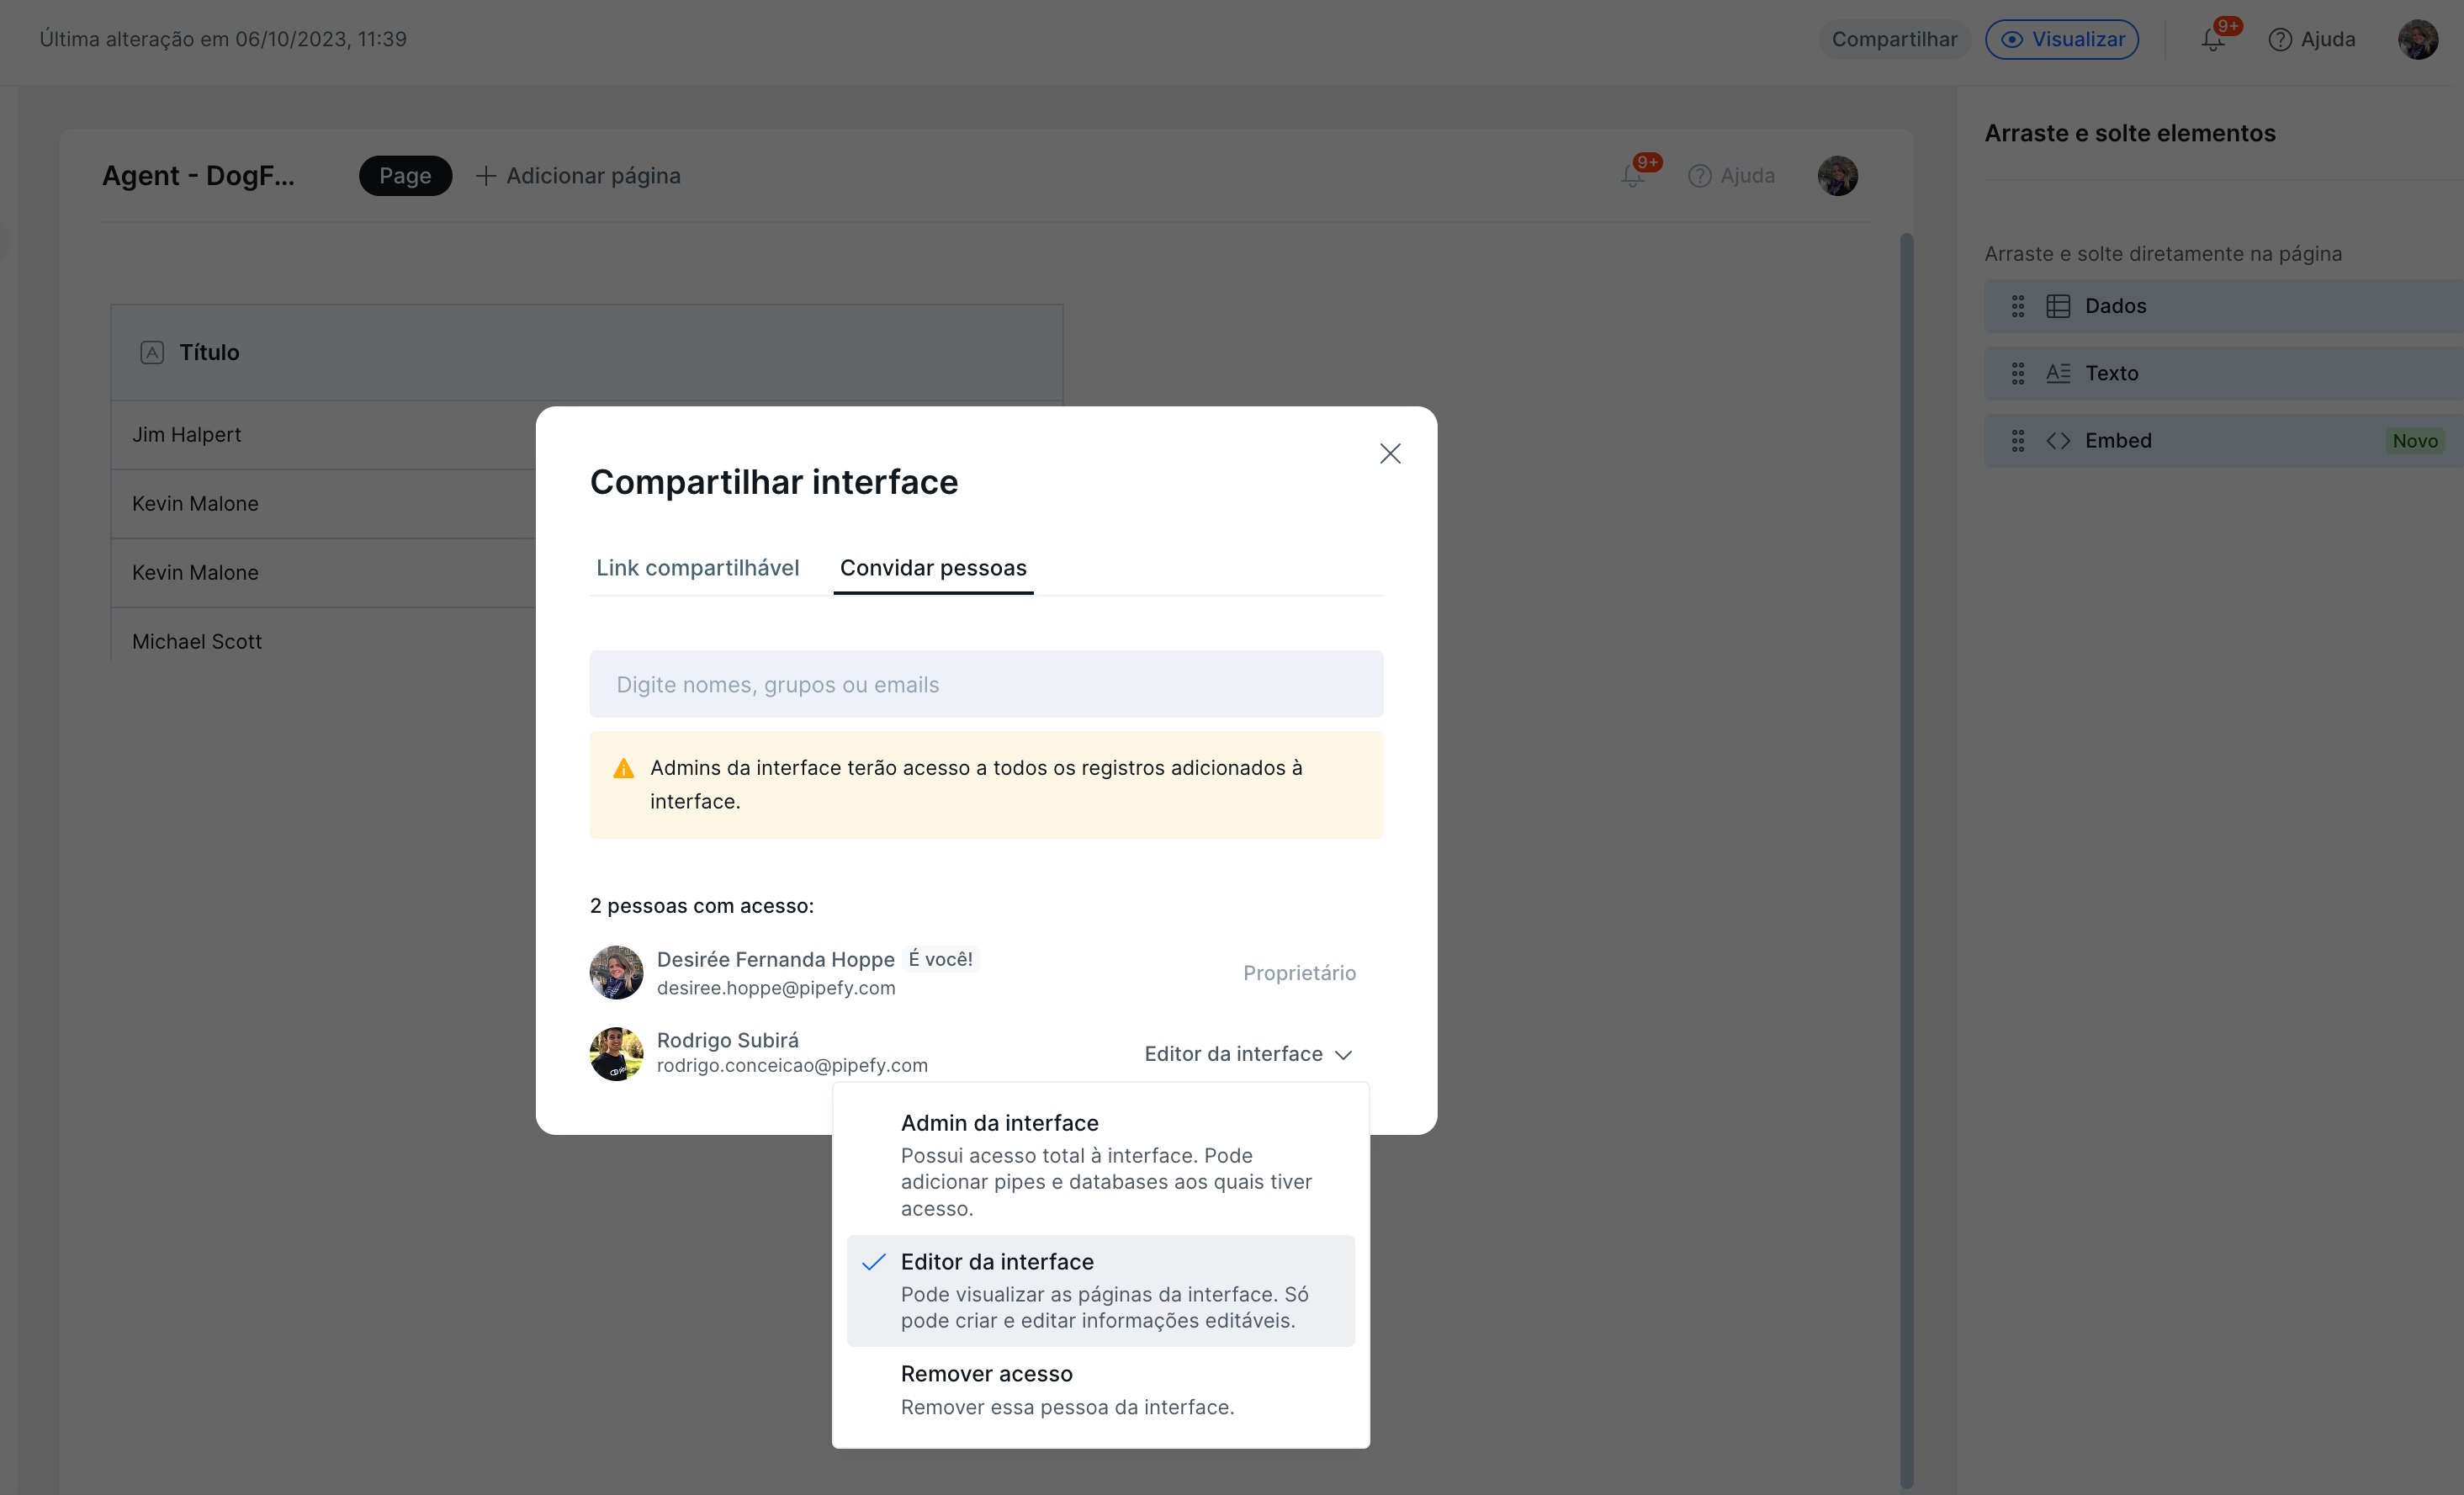Click the Dados table icon

coord(2058,306)
